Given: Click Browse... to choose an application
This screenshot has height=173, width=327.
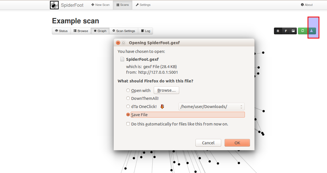Looking at the screenshot, I should [166, 90].
